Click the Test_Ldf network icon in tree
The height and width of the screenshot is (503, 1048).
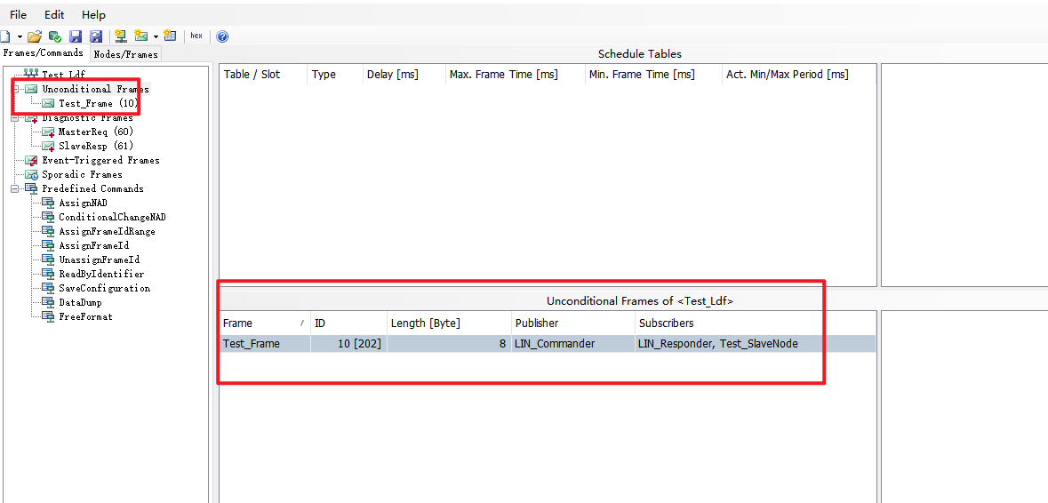[x=31, y=74]
